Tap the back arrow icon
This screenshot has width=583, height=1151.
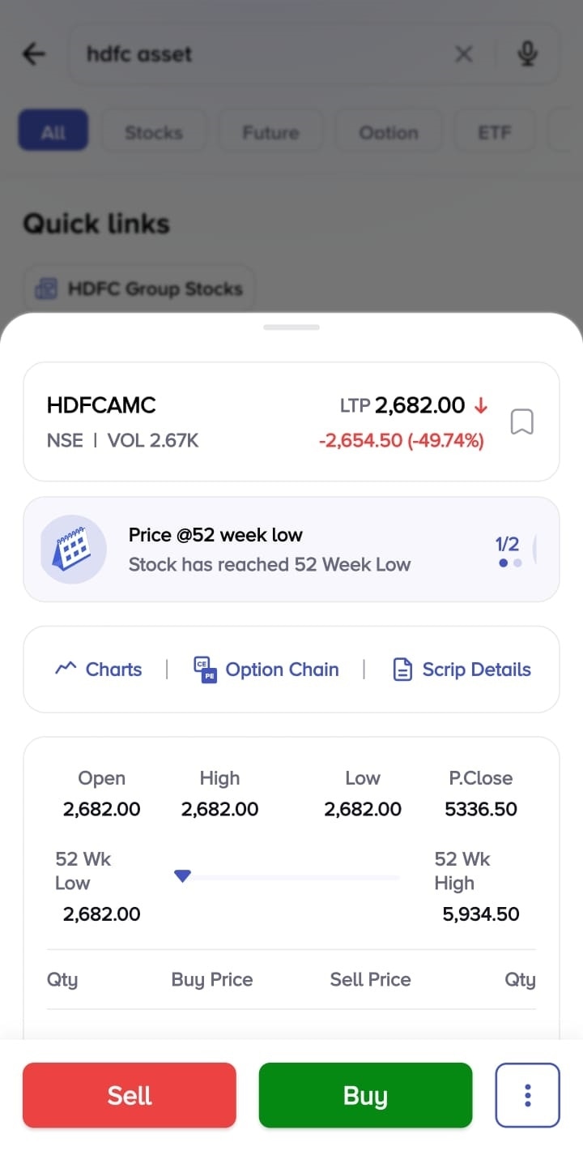tap(34, 54)
